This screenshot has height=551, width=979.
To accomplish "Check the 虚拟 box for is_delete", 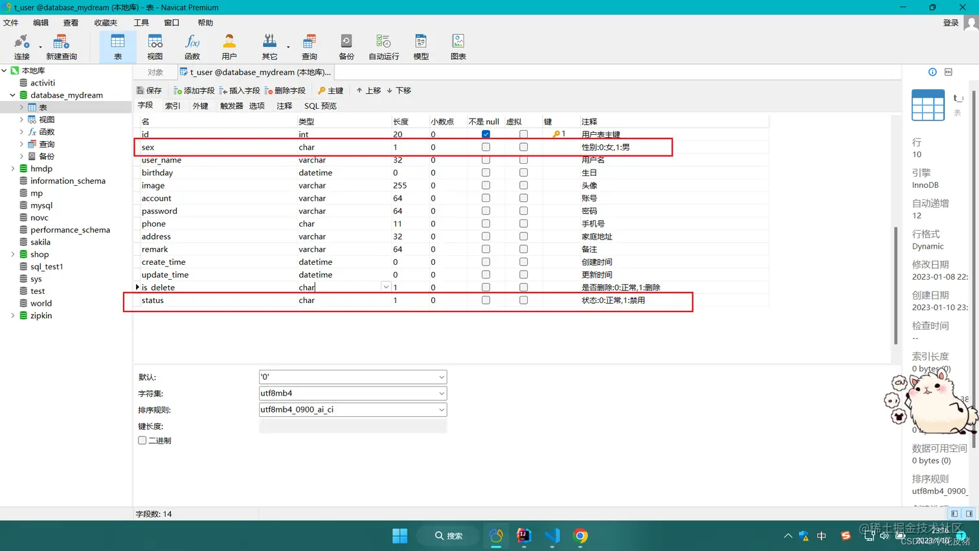I will [x=523, y=287].
